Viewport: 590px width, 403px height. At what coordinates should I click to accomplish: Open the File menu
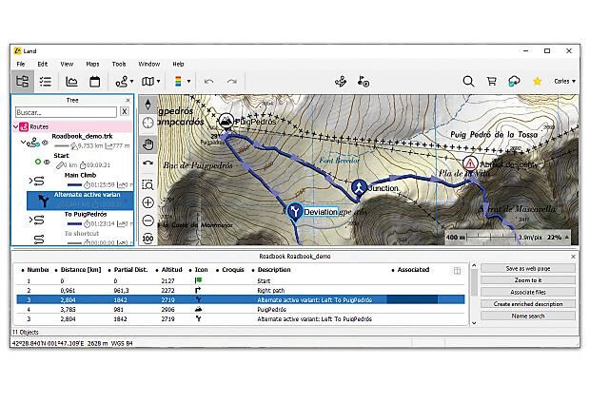(x=21, y=64)
